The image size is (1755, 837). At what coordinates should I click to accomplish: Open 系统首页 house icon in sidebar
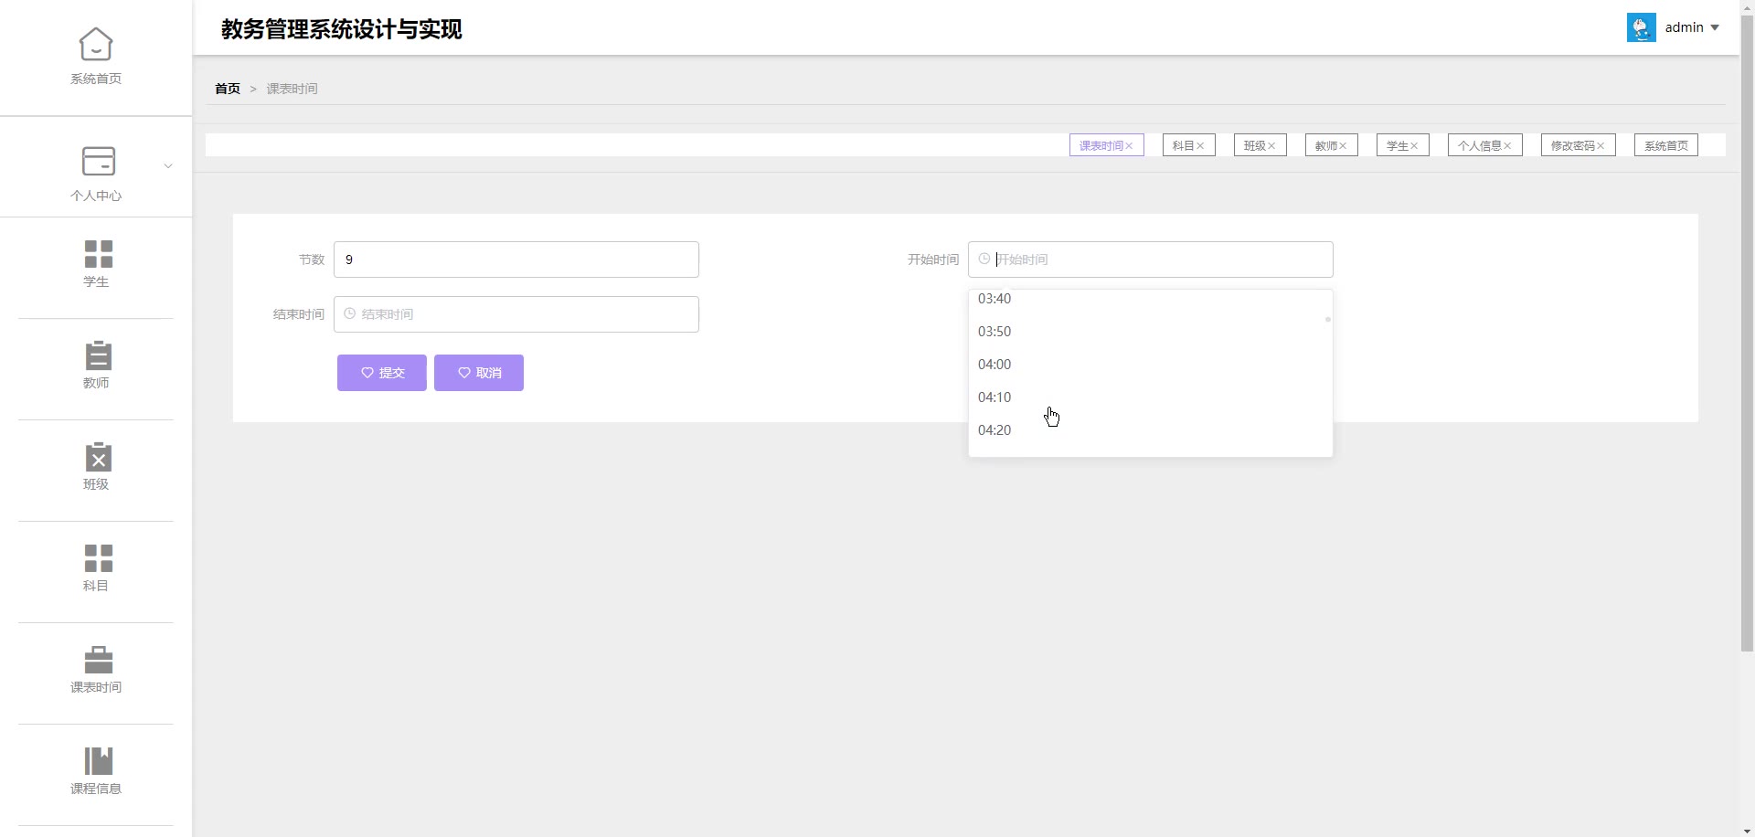point(96,43)
